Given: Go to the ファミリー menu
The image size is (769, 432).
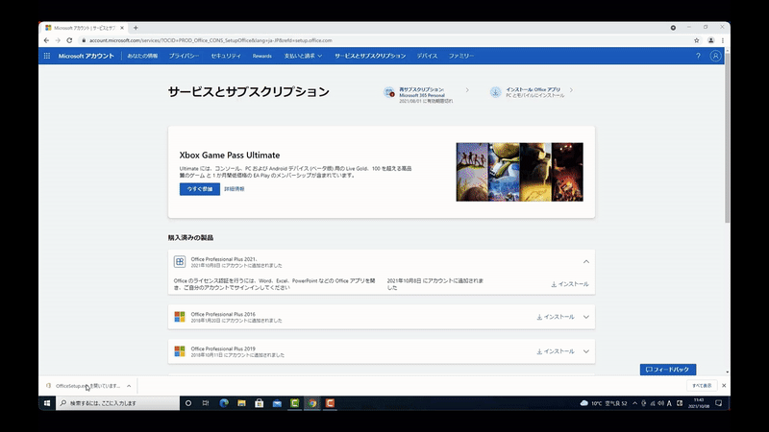Looking at the screenshot, I should (461, 56).
